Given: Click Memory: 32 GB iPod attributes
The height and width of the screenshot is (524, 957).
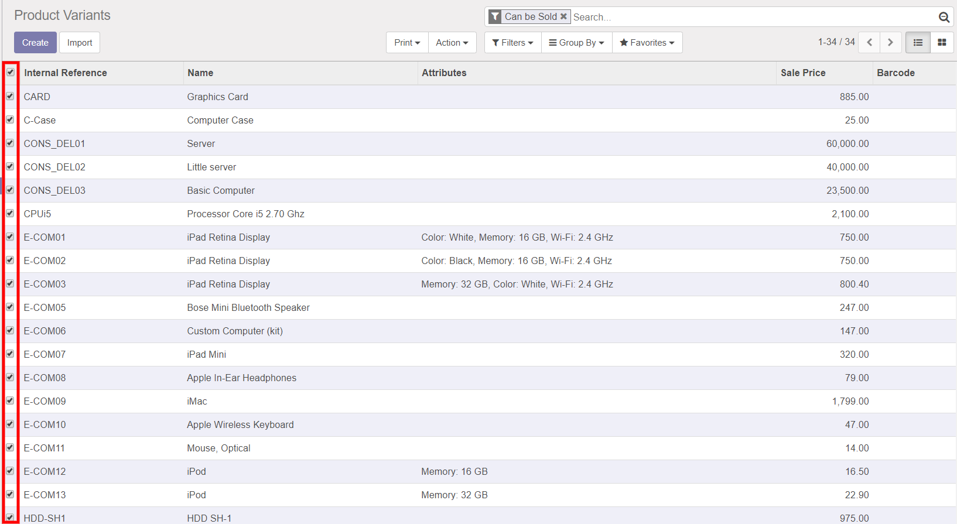Looking at the screenshot, I should 454,495.
